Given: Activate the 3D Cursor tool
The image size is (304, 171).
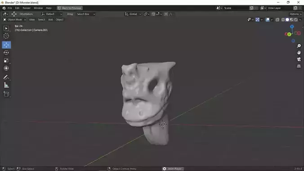Looking at the screenshot, I should pyautogui.click(x=6, y=36).
